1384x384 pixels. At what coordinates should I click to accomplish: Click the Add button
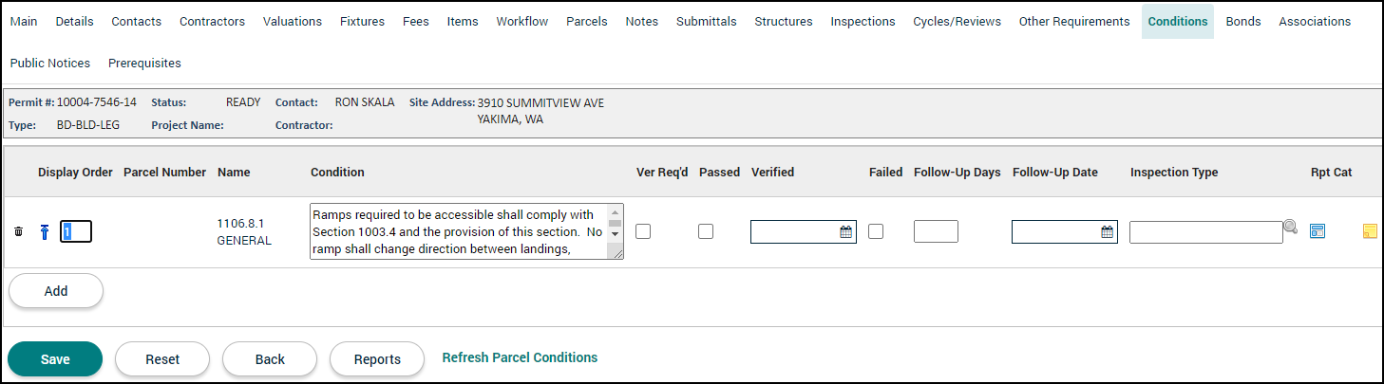point(56,291)
